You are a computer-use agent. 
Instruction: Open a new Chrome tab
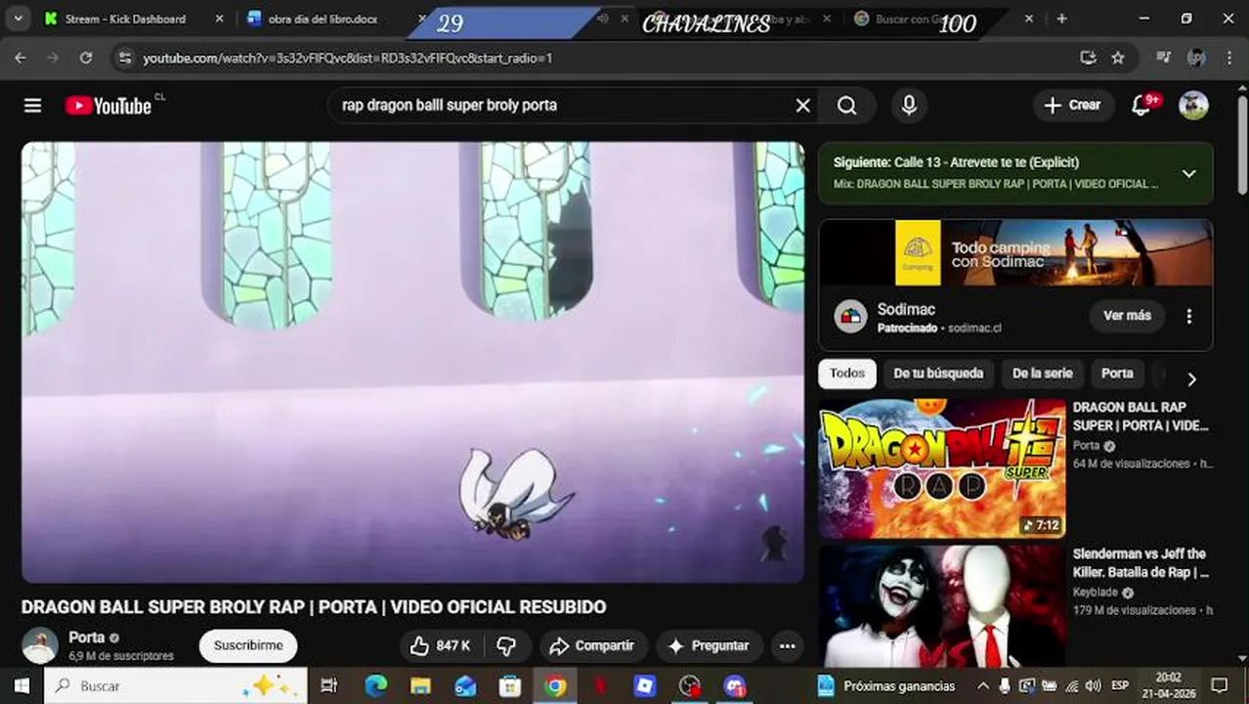coord(1061,19)
